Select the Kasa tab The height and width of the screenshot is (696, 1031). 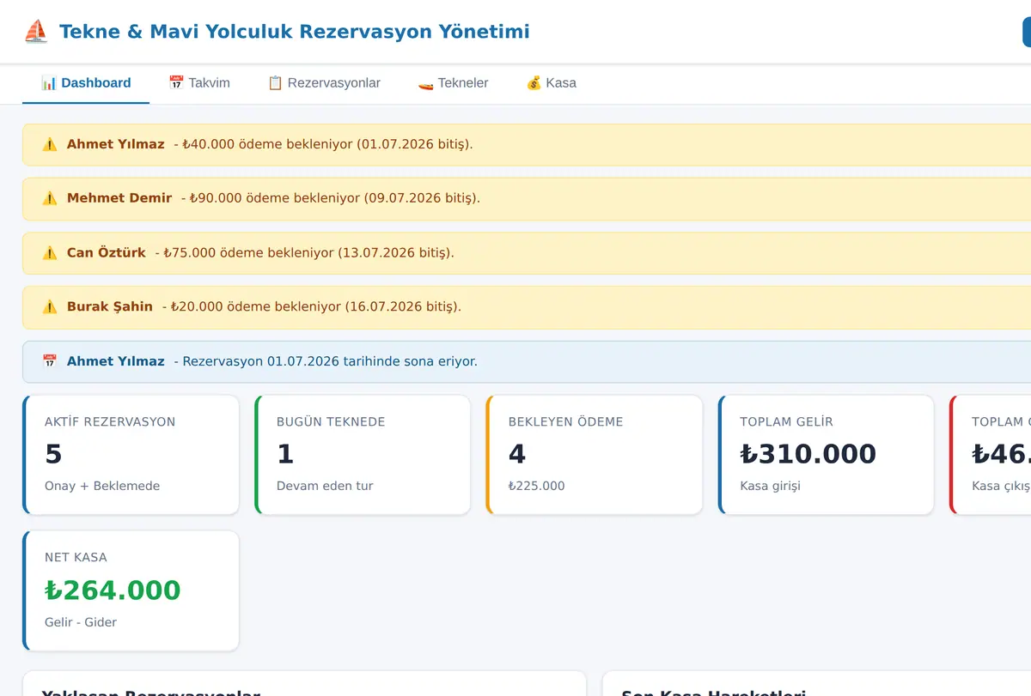coord(551,83)
